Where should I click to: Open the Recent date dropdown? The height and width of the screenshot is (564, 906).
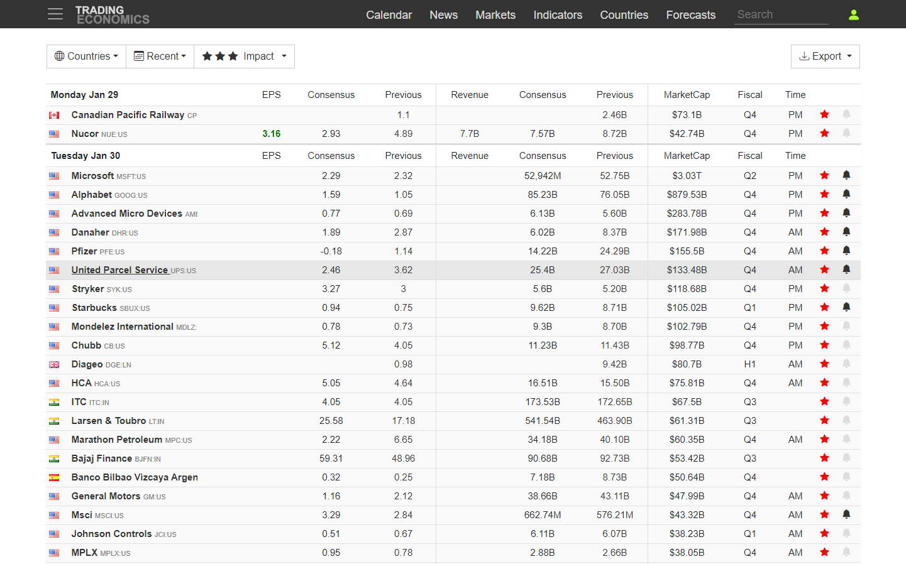point(160,57)
